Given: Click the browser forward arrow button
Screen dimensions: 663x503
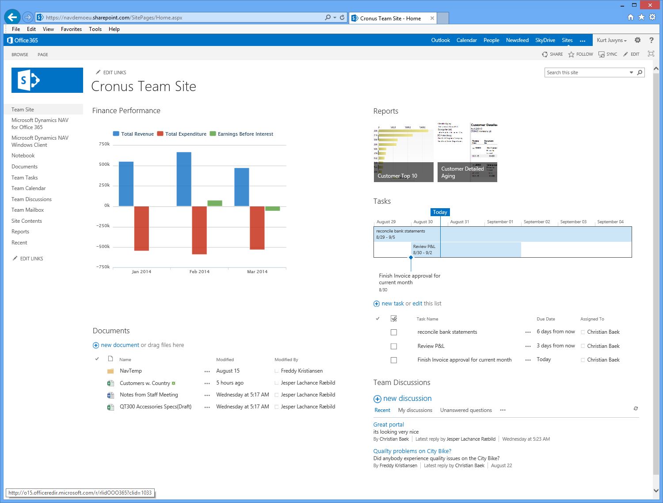Looking at the screenshot, I should (x=28, y=17).
